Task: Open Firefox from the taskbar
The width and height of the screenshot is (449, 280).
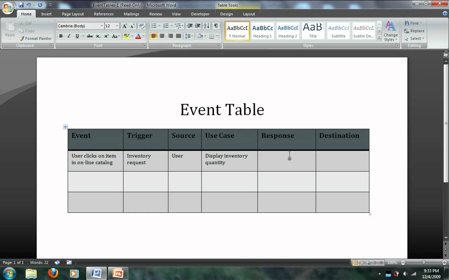Action: coord(53,273)
